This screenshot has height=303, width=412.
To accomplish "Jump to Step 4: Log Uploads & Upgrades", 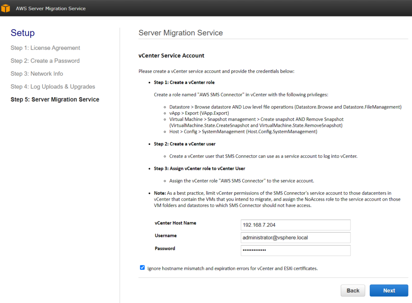I will coord(53,87).
